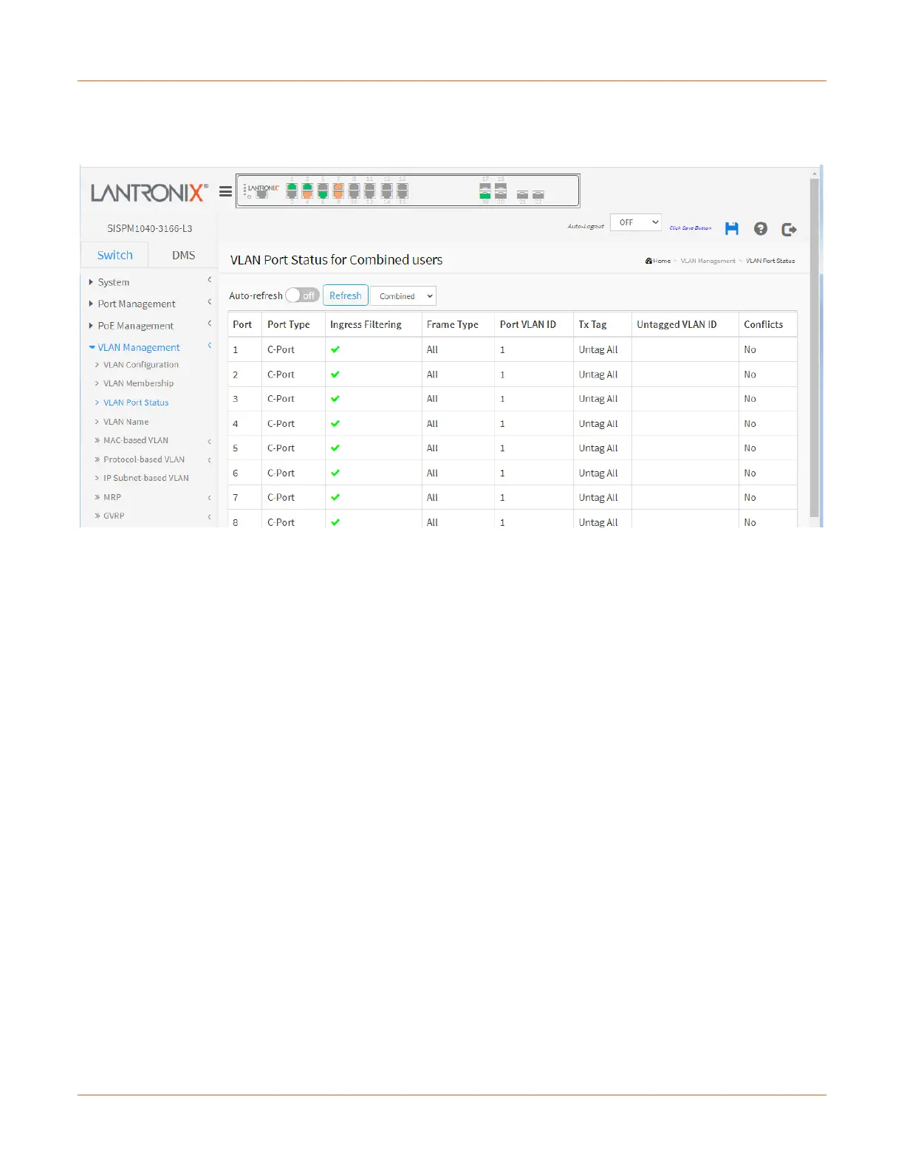
Task: Select VLAN Port Status in sidebar
Action: pyautogui.click(x=136, y=403)
